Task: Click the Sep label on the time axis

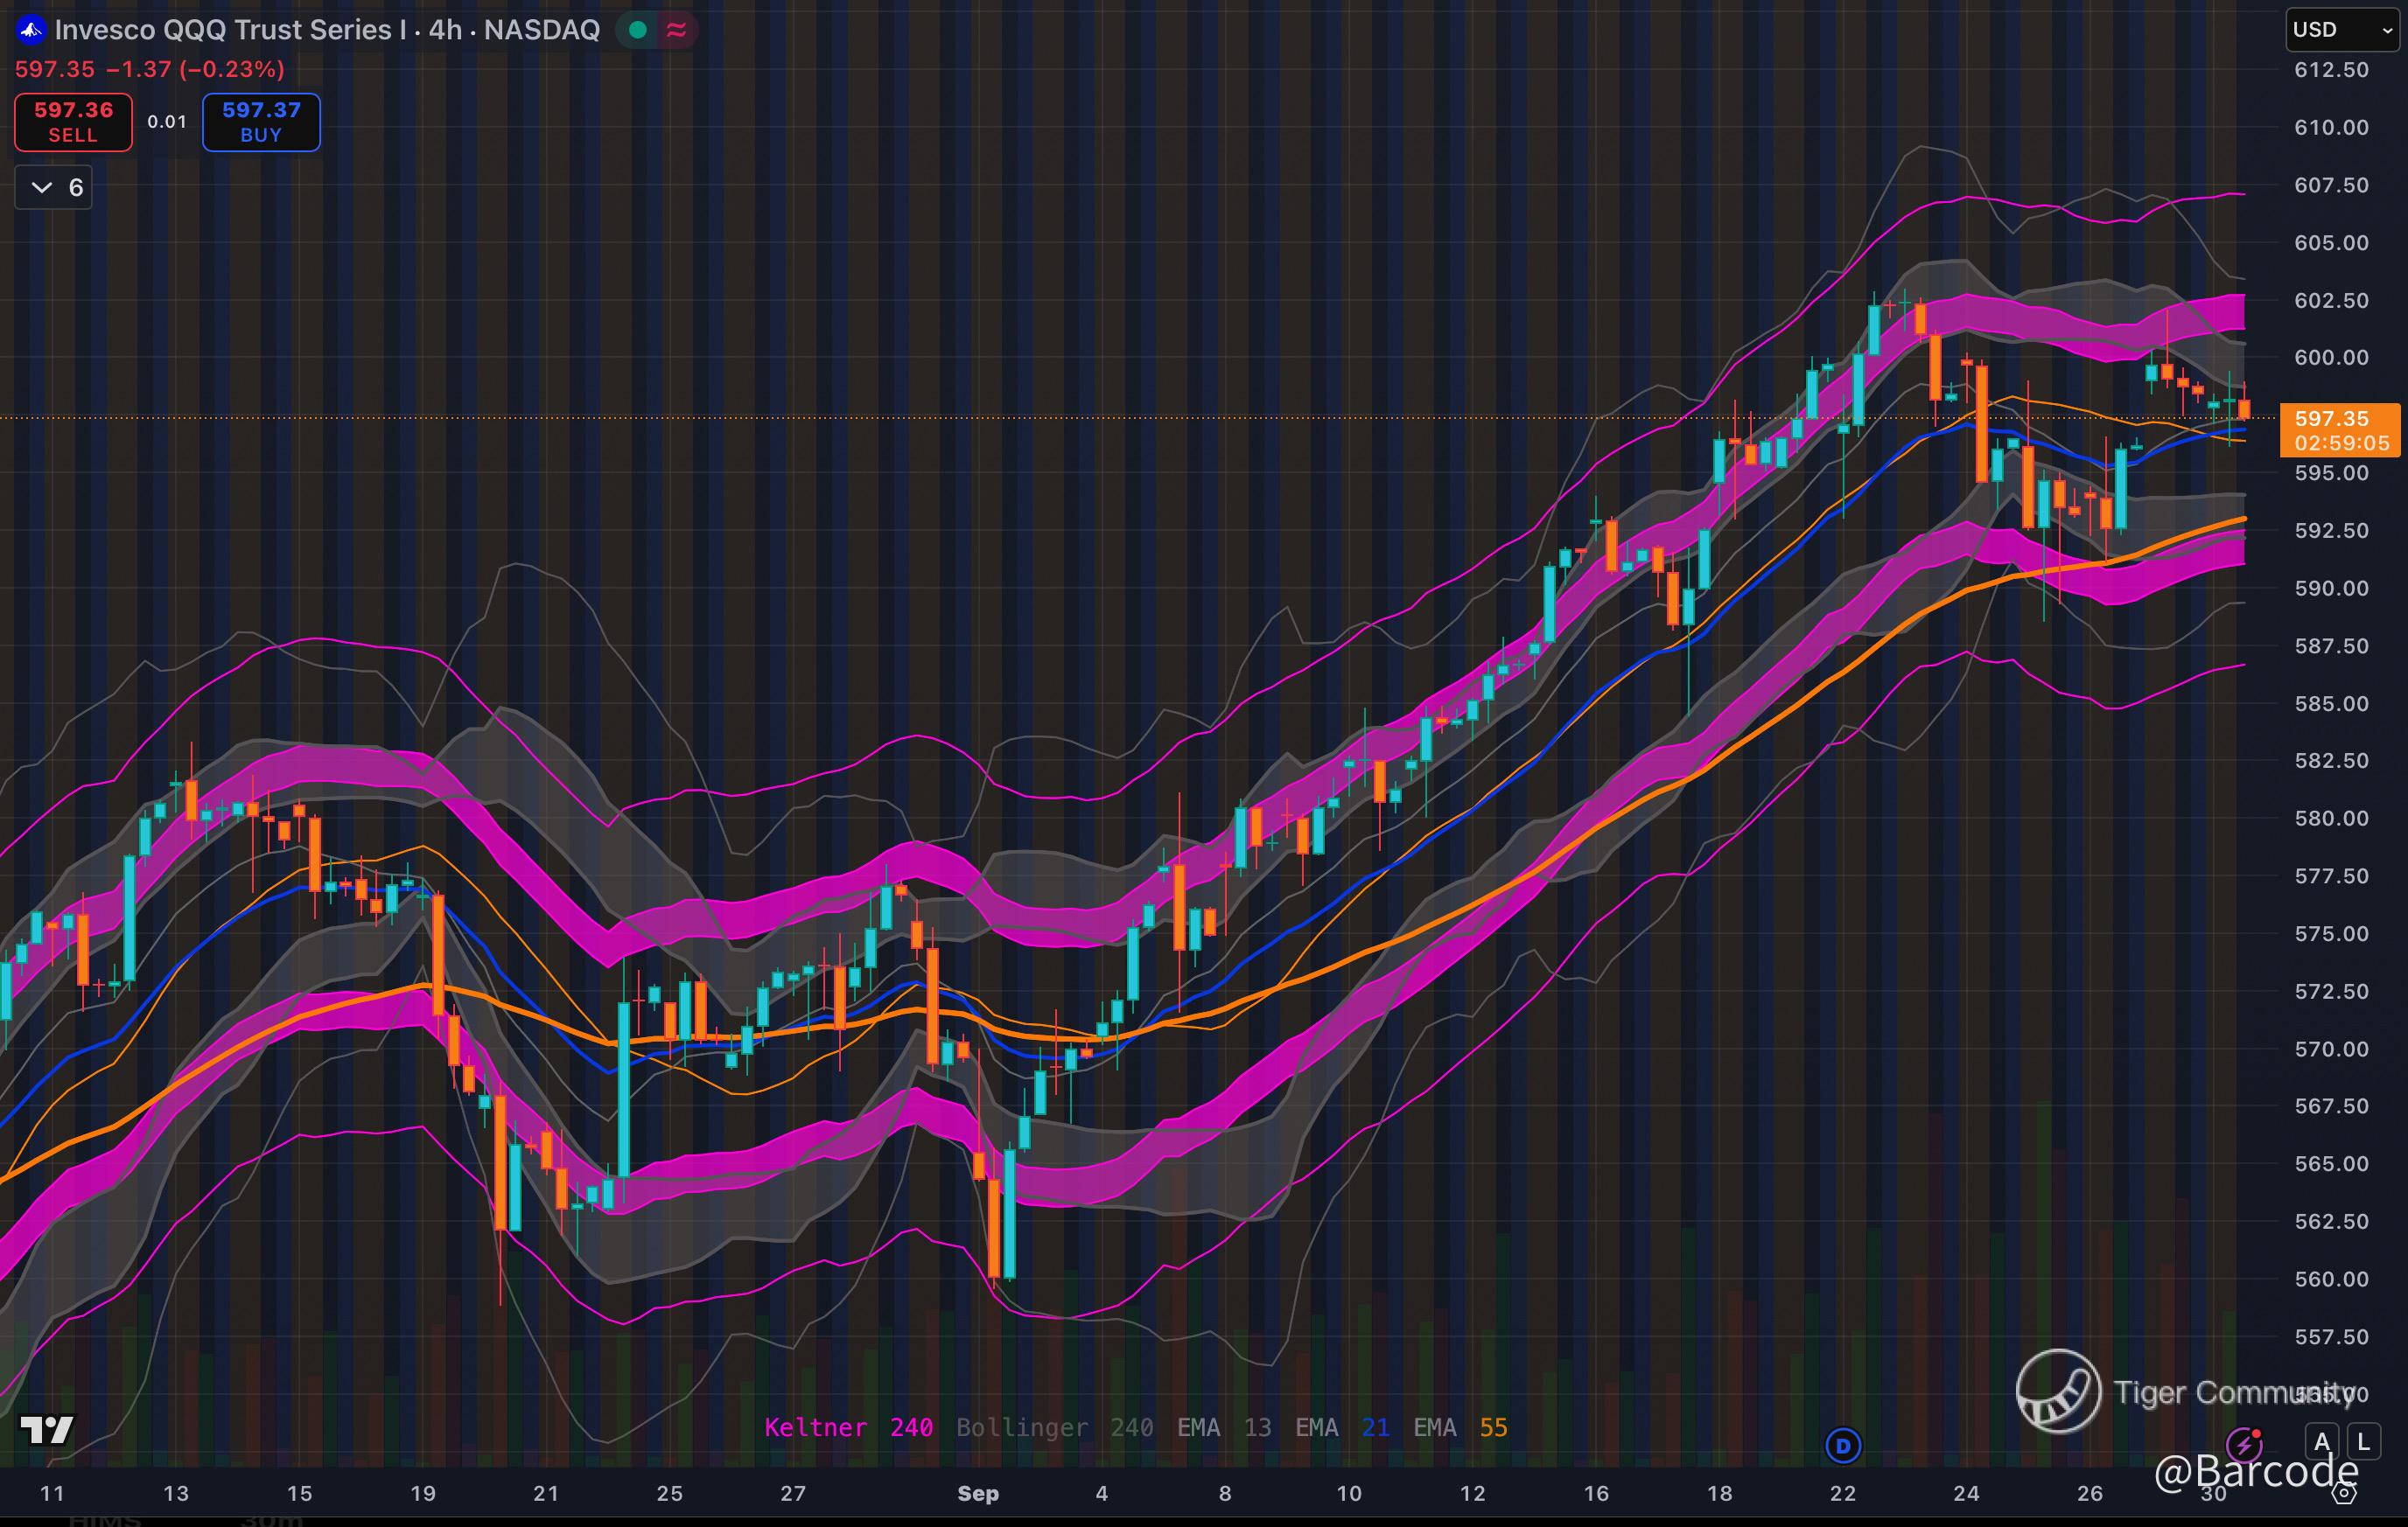Action: tap(977, 1493)
